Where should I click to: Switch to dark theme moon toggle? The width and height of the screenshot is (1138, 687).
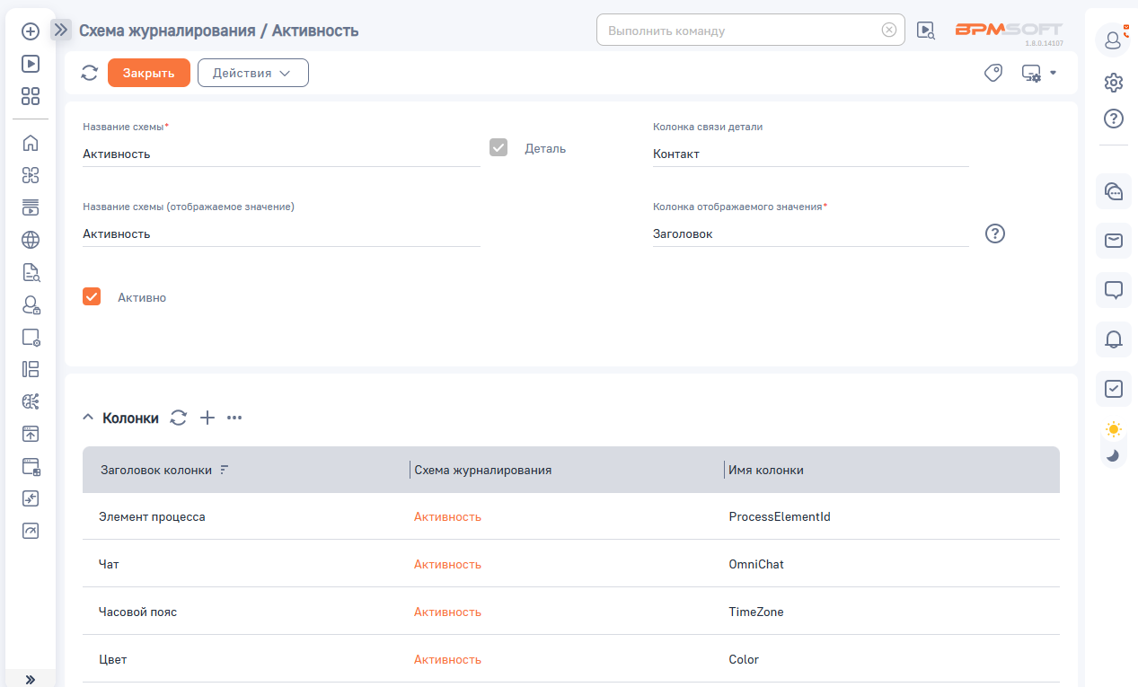click(1113, 455)
